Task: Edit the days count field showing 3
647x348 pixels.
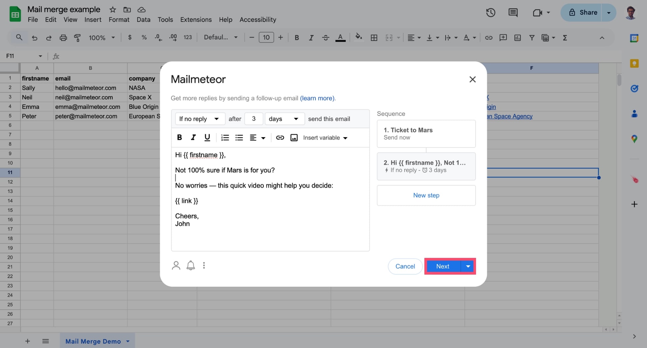Action: [x=254, y=119]
